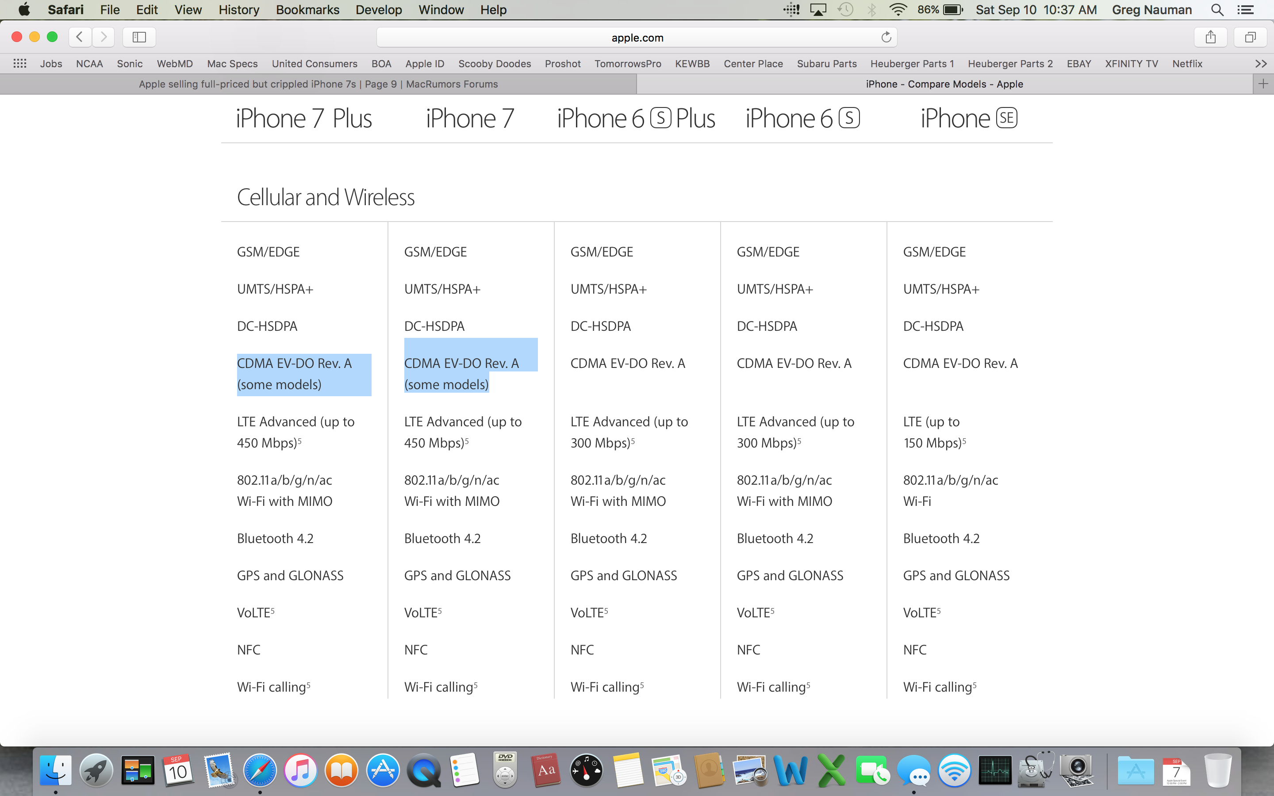Image resolution: width=1274 pixels, height=796 pixels.
Task: Open the Subaru Parts bookmark
Action: (826, 64)
